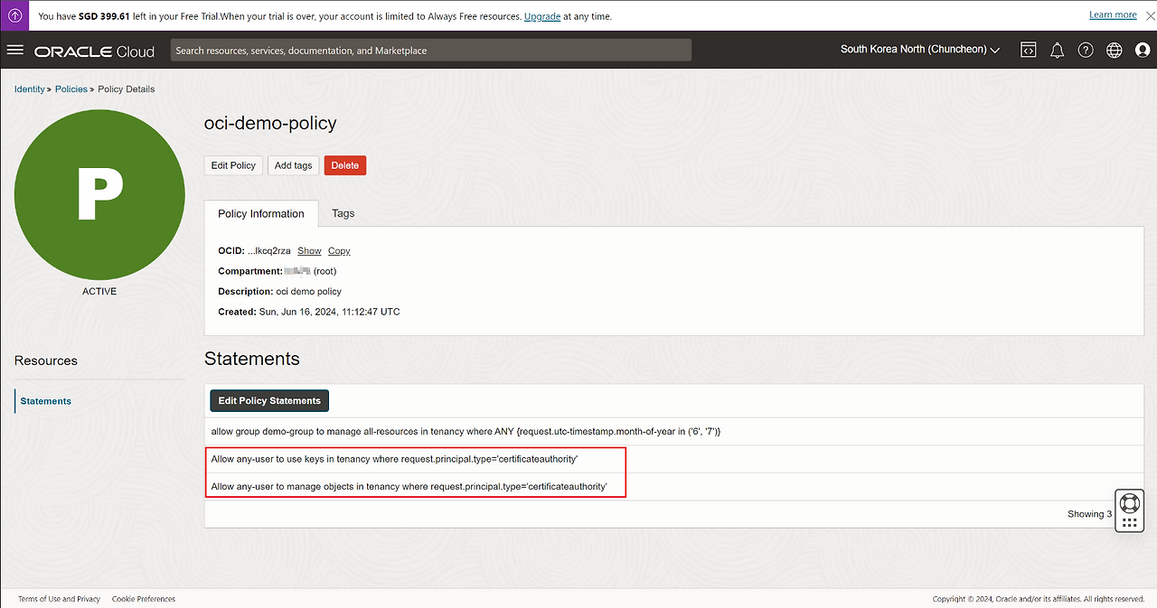Switch to the Tags tab

tap(343, 214)
